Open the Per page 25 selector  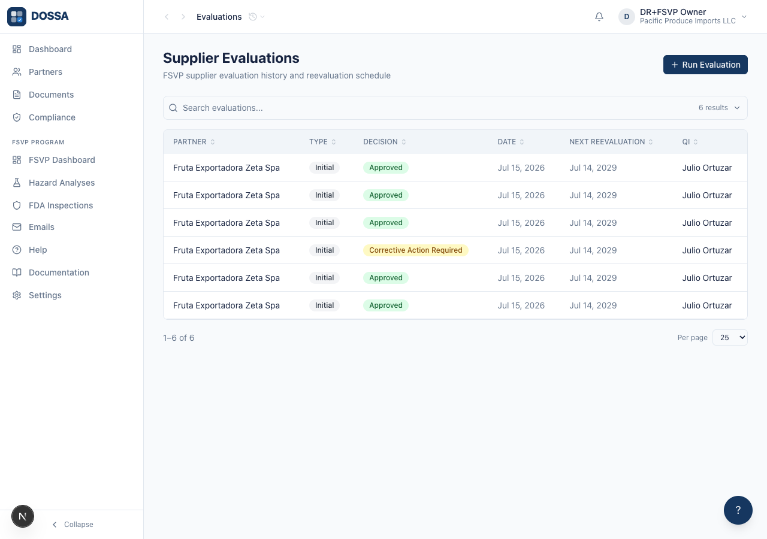tap(730, 338)
